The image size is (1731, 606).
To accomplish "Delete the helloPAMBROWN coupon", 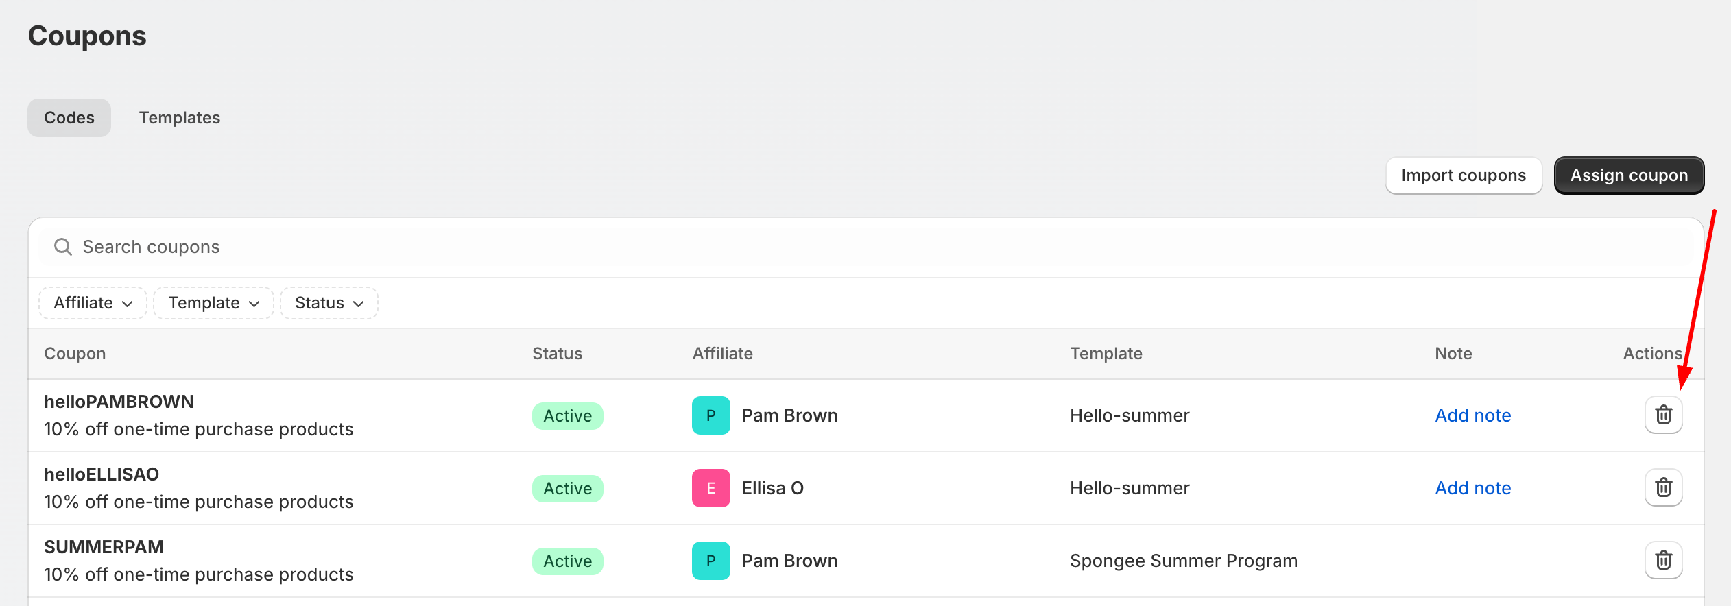I will 1663,415.
